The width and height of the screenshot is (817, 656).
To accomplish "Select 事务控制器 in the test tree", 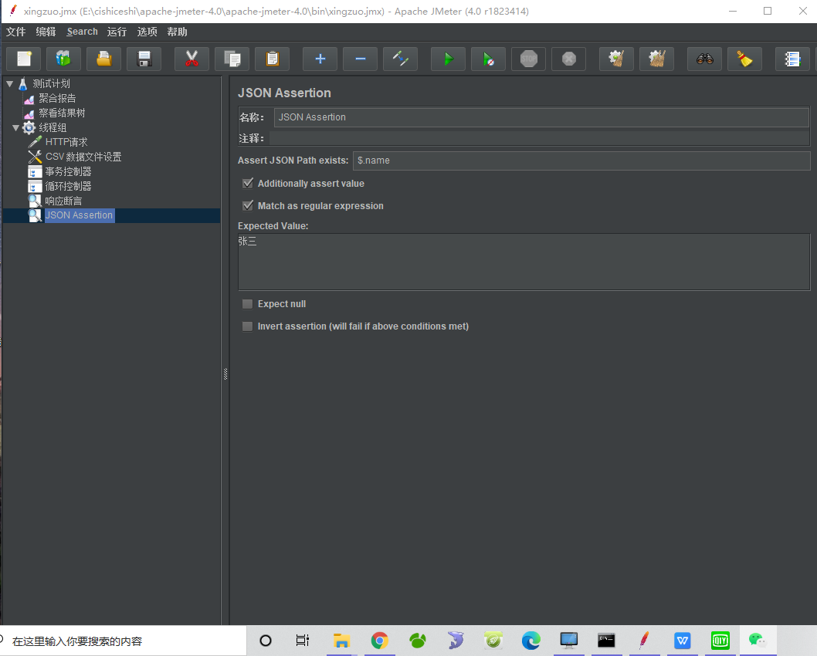I will (x=68, y=171).
